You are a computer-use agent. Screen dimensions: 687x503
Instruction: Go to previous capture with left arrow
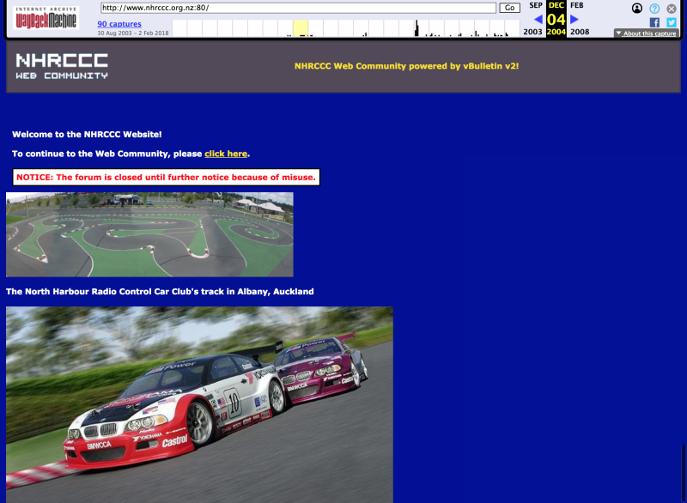tap(538, 19)
